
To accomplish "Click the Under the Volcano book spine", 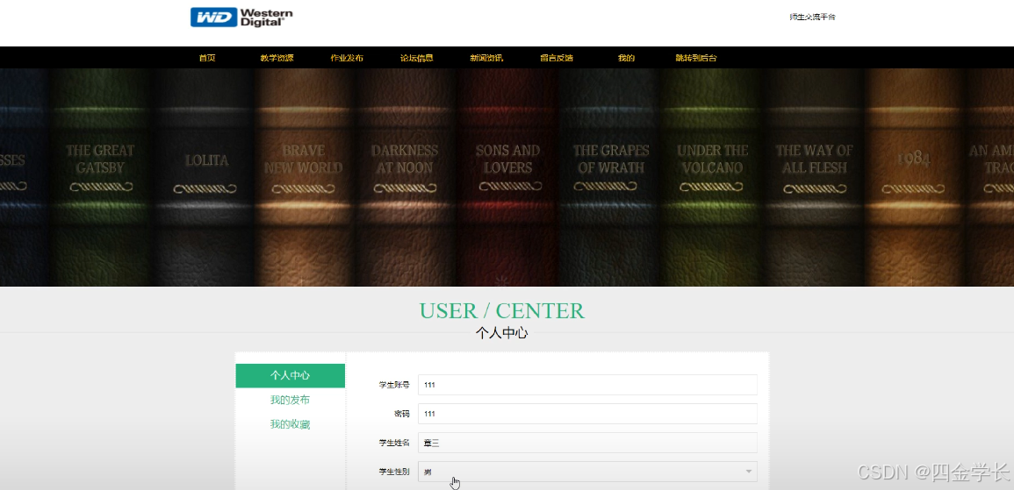I will (712, 178).
